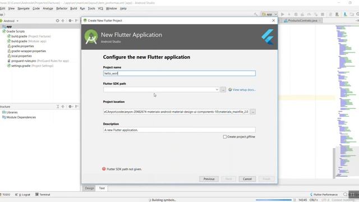This screenshot has height=202, width=359.
Task: Open settings.gradle file
Action: (x=30, y=66)
